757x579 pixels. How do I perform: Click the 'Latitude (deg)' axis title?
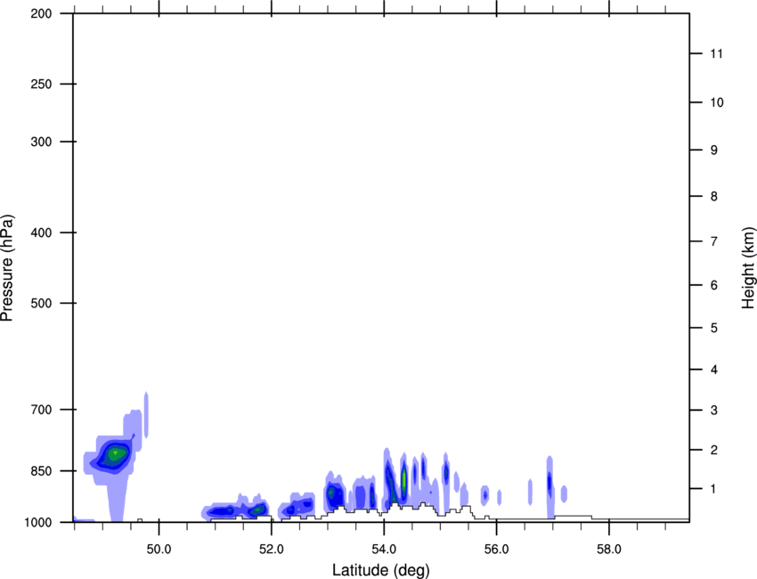tap(380, 570)
